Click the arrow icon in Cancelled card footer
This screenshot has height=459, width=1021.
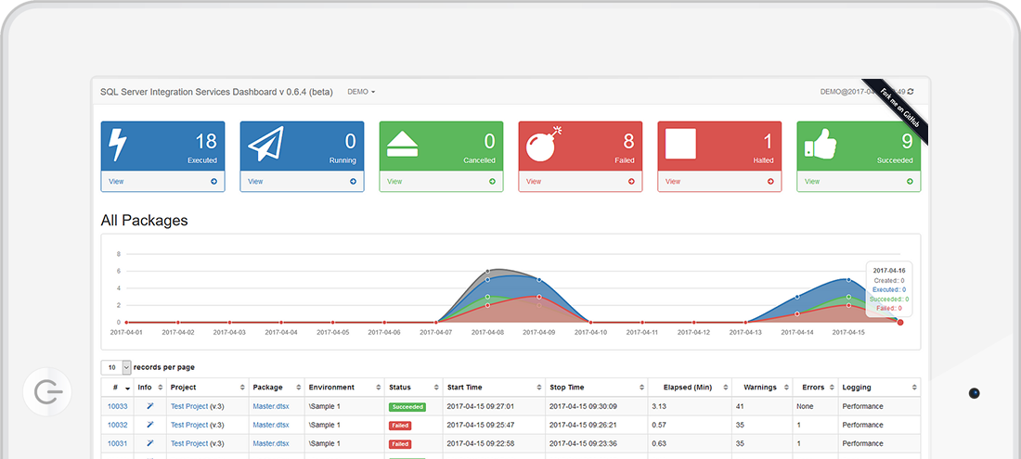492,182
